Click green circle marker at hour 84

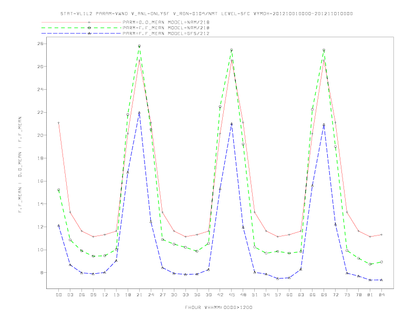click(x=381, y=262)
